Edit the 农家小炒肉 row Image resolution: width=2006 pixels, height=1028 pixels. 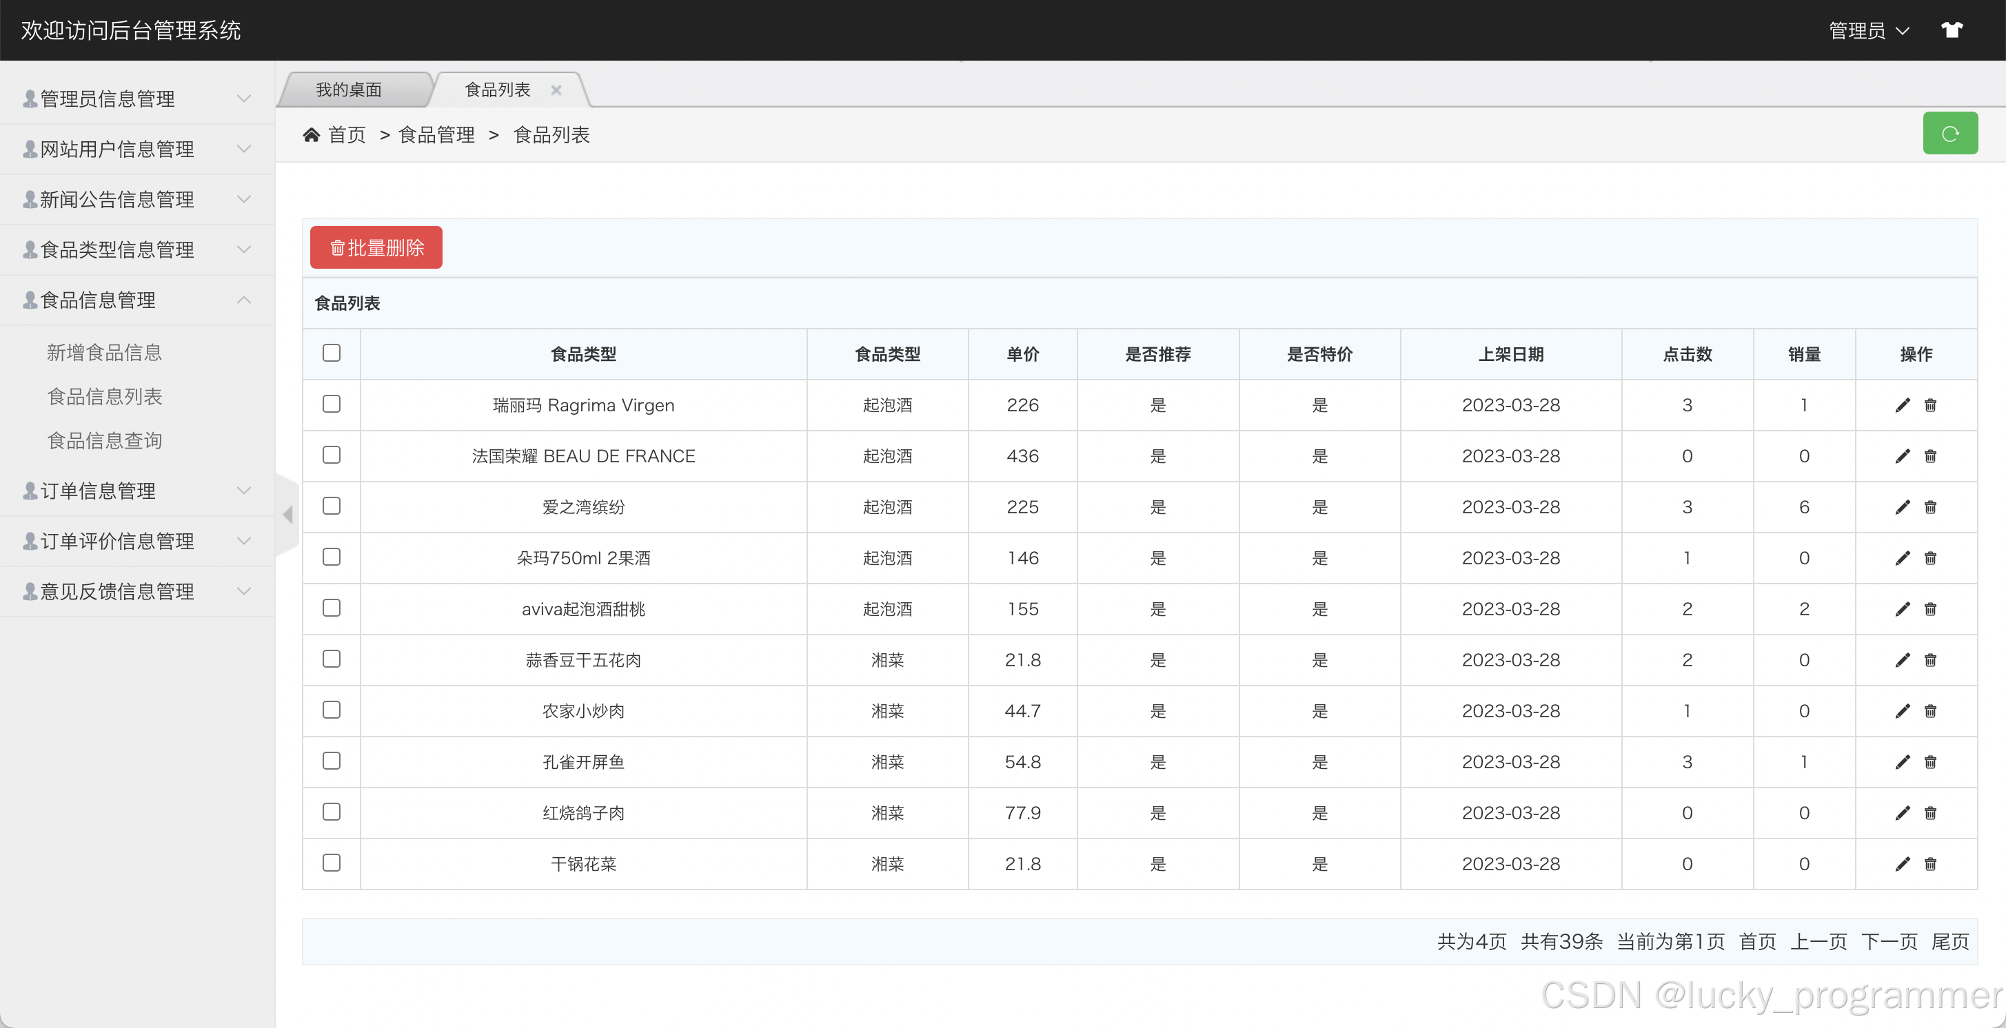pos(1902,710)
